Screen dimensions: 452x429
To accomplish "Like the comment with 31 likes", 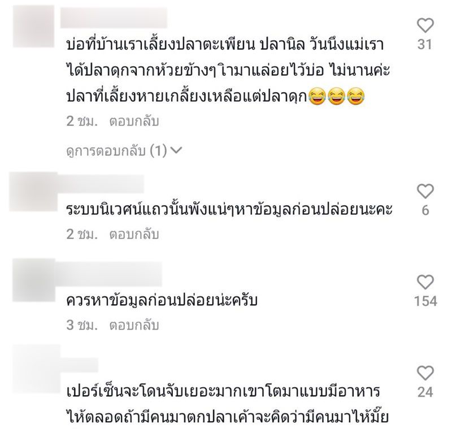I will pyautogui.click(x=425, y=25).
